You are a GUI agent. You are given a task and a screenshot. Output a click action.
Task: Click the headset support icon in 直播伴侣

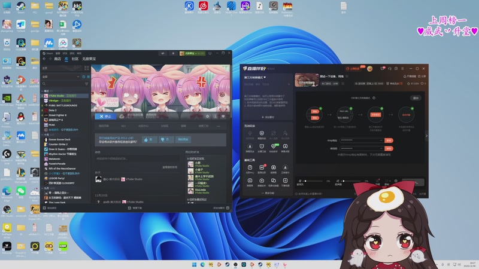pos(390,69)
